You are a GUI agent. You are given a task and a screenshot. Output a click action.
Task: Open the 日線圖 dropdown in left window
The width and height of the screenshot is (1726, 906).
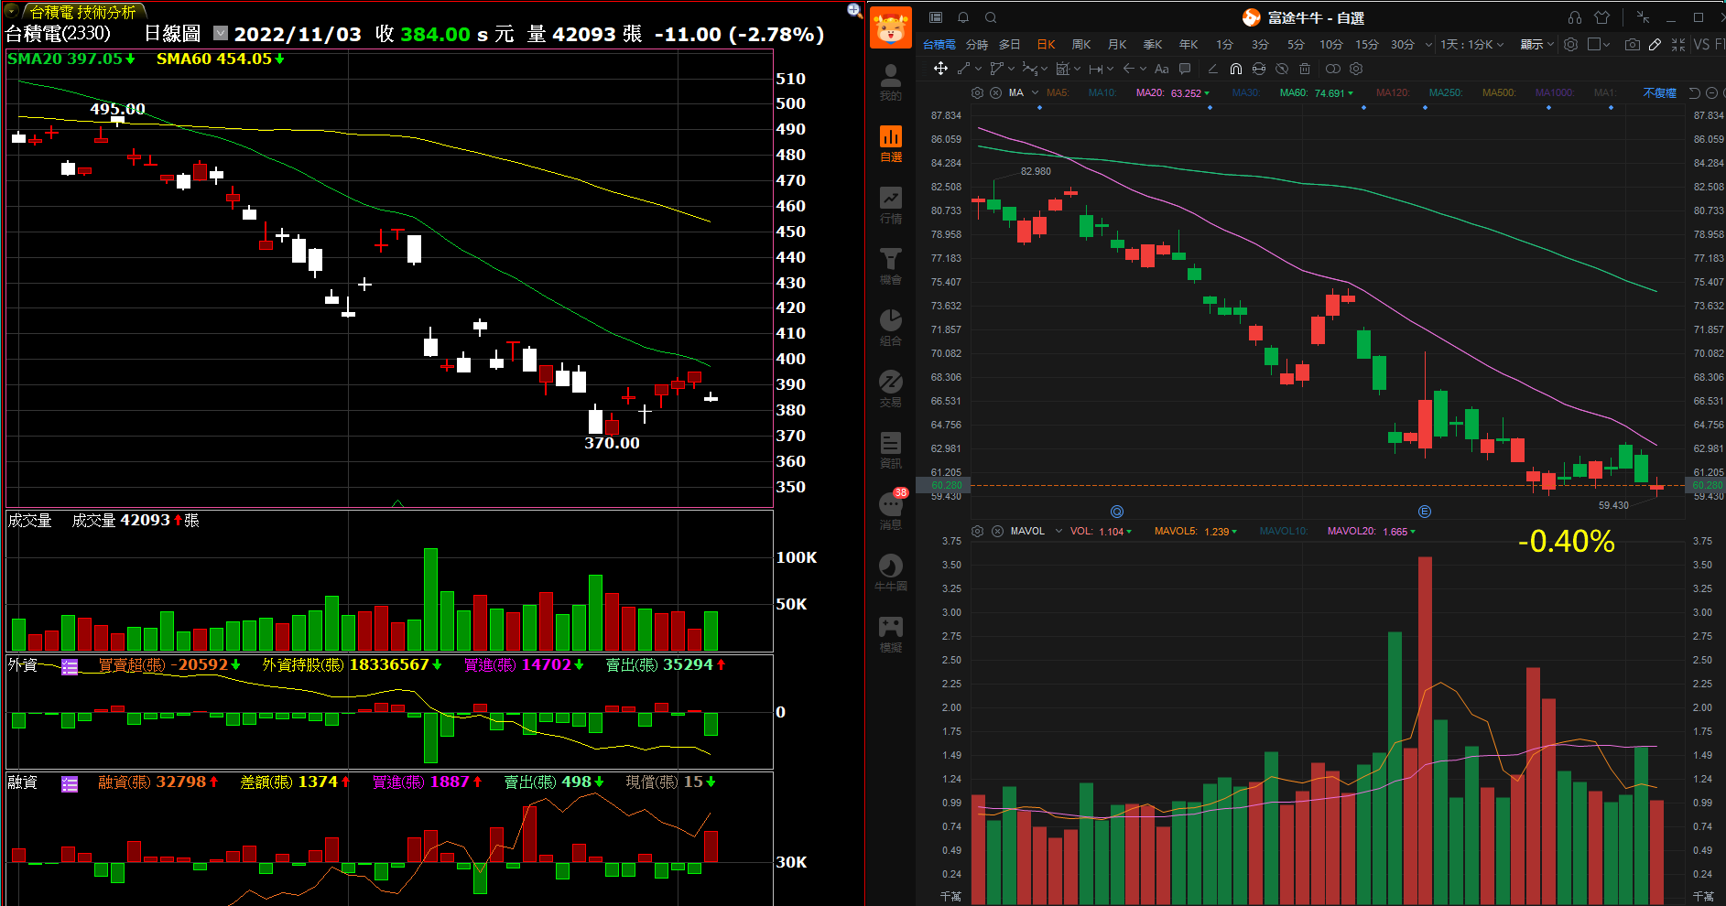coord(221,33)
